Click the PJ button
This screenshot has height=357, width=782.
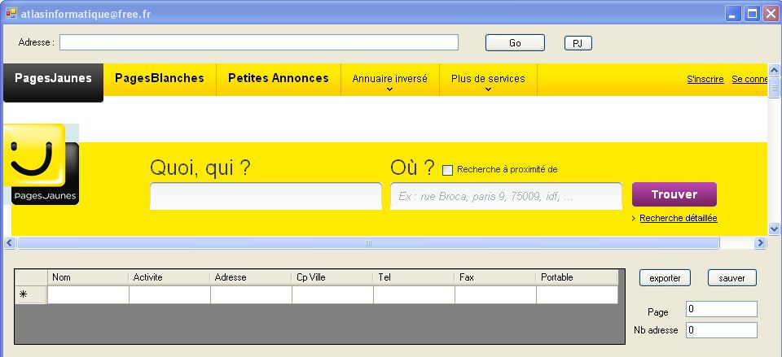pyautogui.click(x=578, y=43)
